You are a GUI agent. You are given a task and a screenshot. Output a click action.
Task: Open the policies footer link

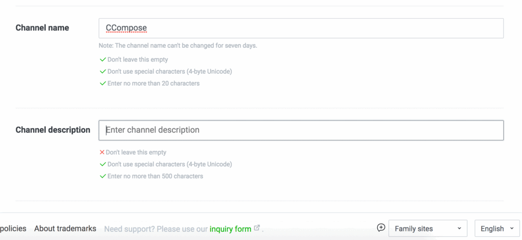coord(13,229)
